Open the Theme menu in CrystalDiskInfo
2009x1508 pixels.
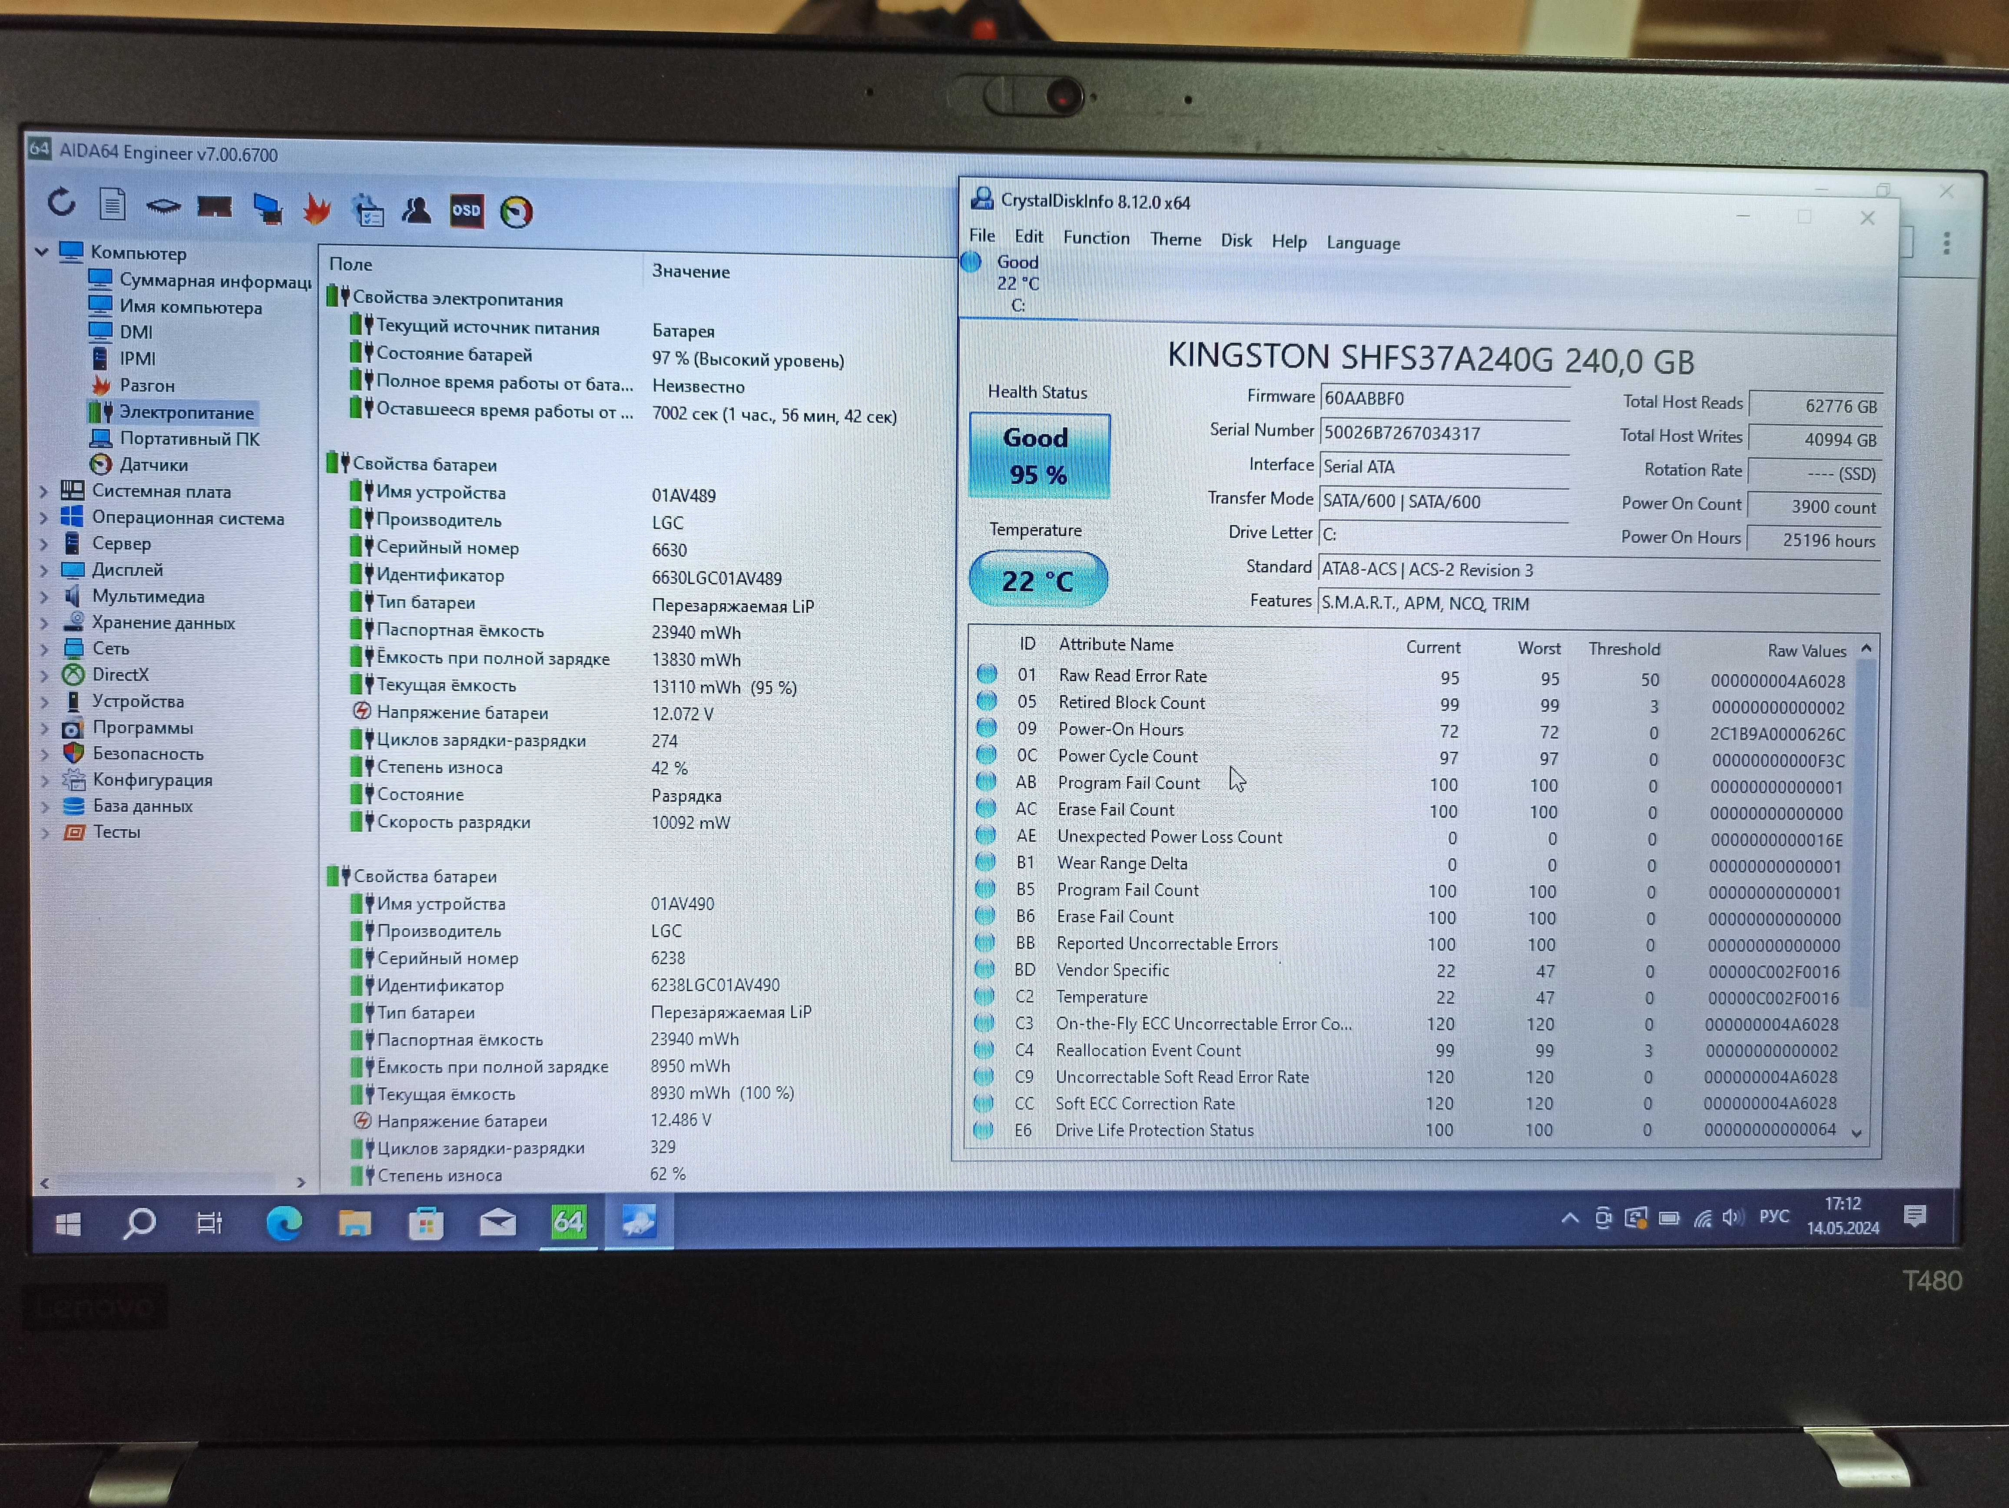[x=1175, y=239]
